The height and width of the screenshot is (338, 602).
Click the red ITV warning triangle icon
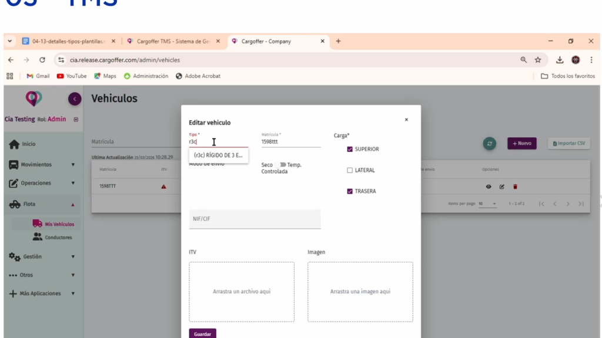(164, 187)
